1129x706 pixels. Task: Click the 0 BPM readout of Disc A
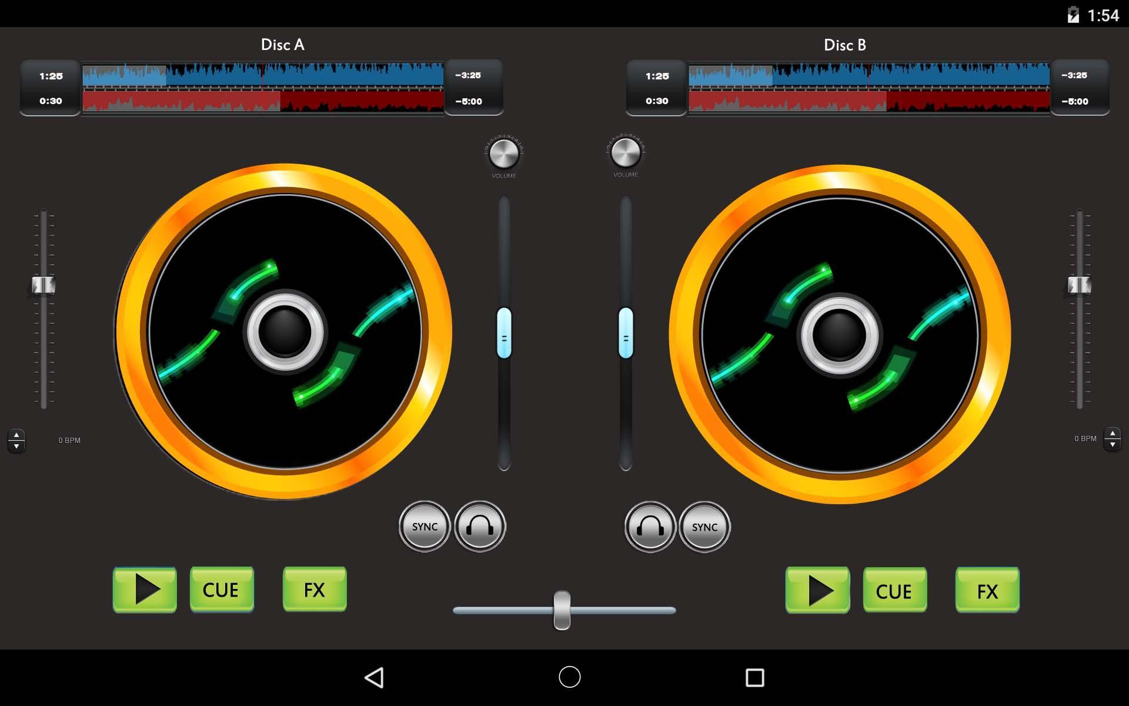pyautogui.click(x=69, y=440)
